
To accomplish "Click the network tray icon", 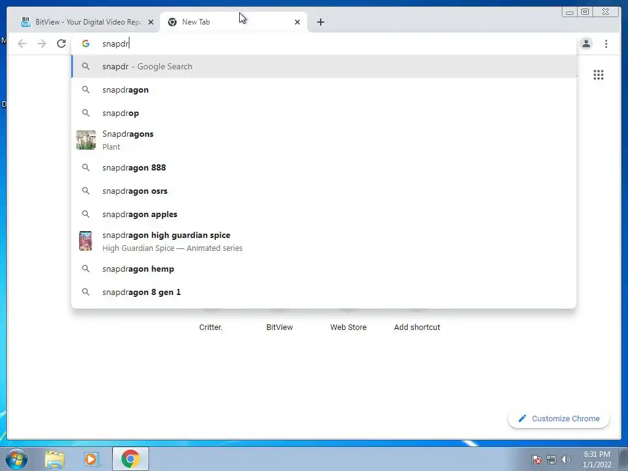I will coord(551,459).
